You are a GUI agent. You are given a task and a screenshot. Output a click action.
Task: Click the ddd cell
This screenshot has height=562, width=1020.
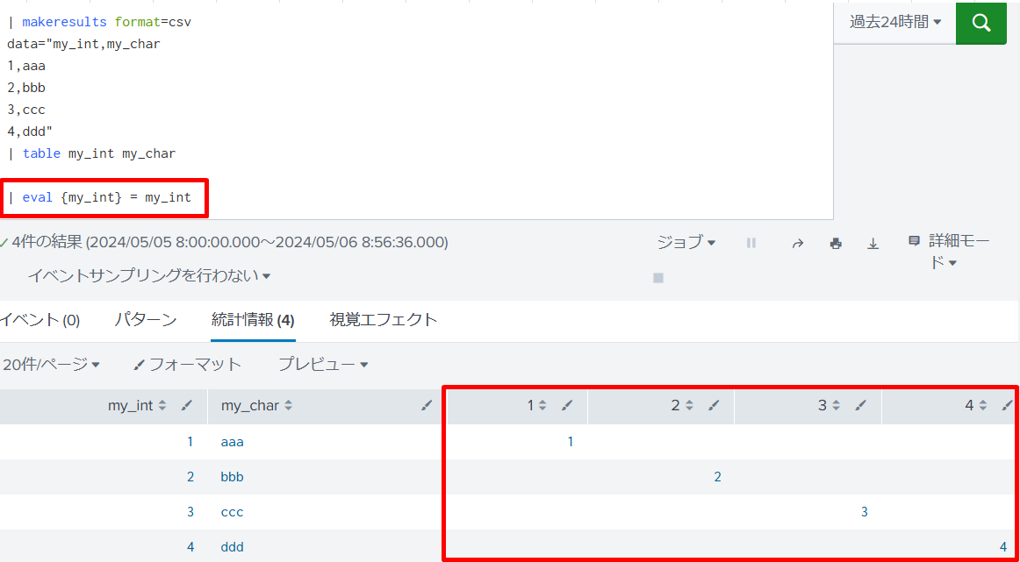(x=233, y=547)
